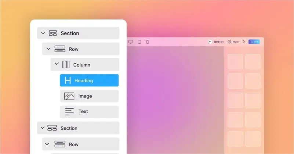Image resolution: width=294 pixels, height=154 pixels.
Task: Select the highlighted Heading element
Action: 89,80
